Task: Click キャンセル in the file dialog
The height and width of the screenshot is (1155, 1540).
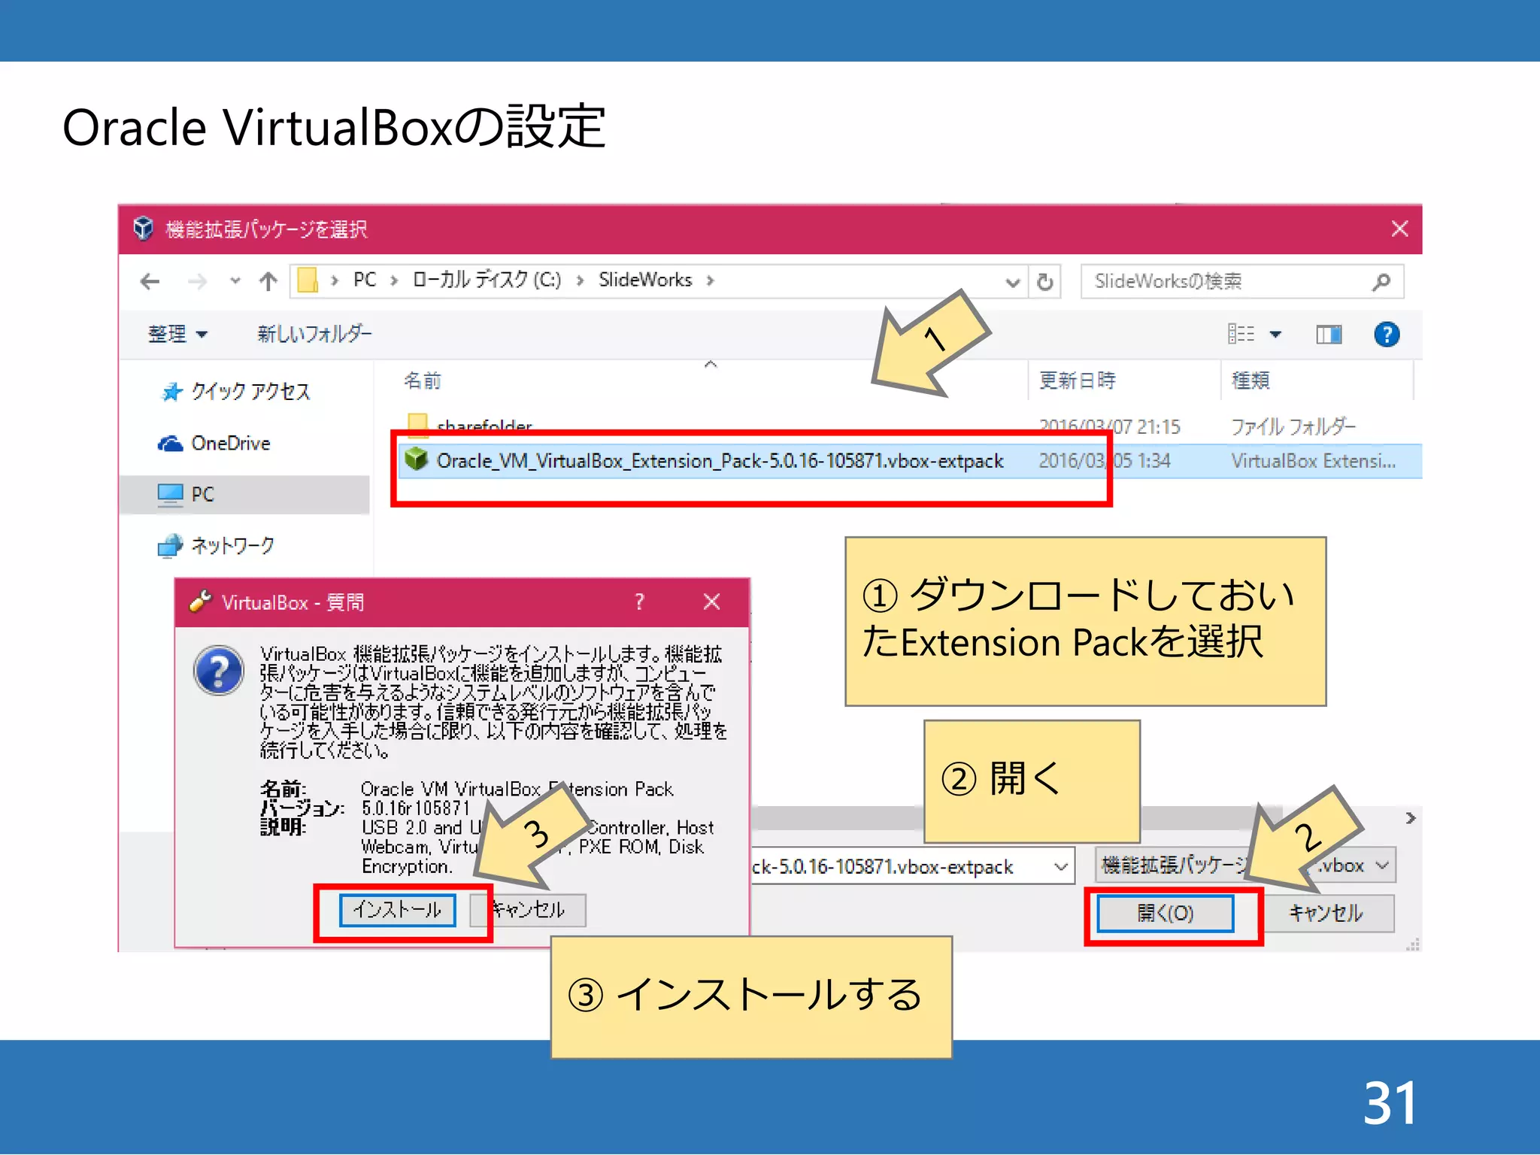Action: [x=1326, y=914]
